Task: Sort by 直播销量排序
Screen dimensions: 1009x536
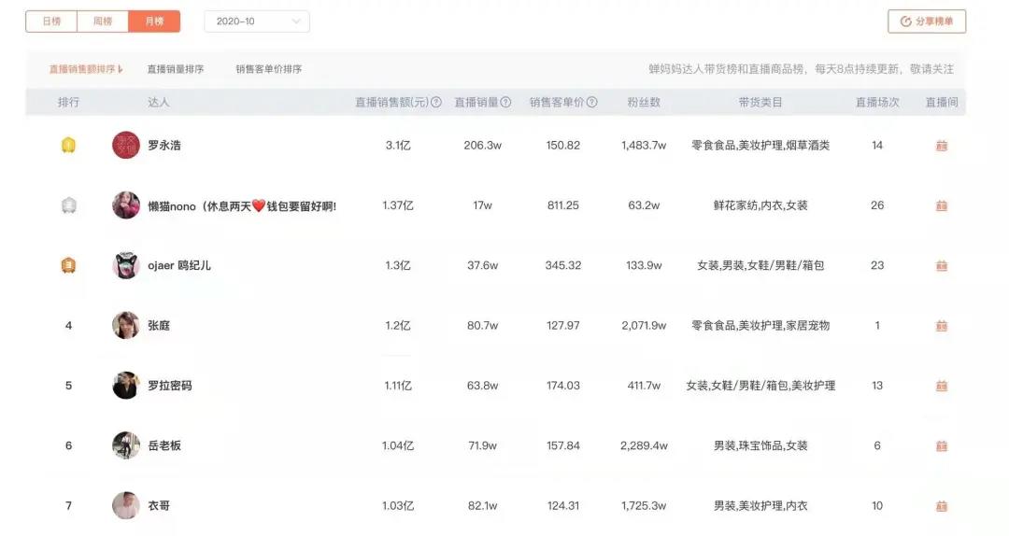Action: pyautogui.click(x=176, y=69)
